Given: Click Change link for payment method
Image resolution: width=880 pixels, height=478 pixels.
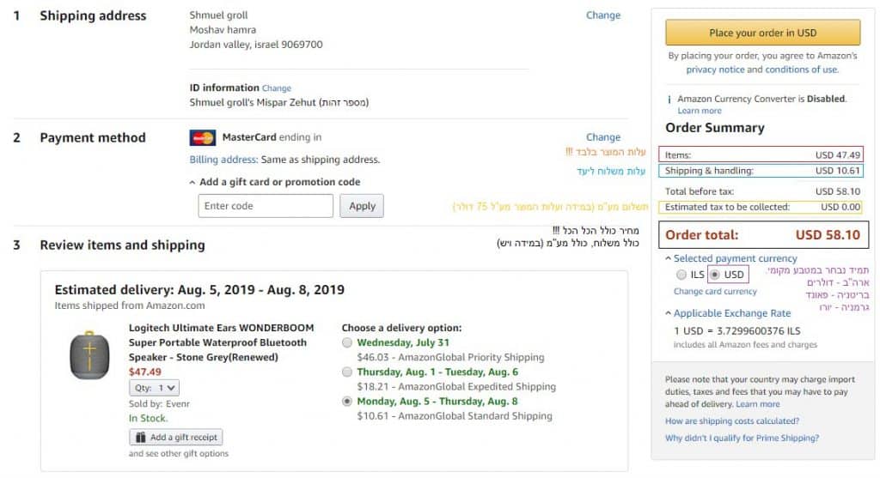Looking at the screenshot, I should 602,137.
